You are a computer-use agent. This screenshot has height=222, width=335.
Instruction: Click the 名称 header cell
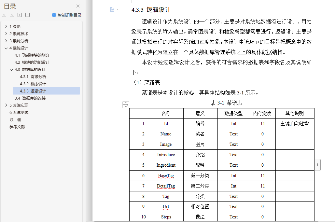point(166,114)
